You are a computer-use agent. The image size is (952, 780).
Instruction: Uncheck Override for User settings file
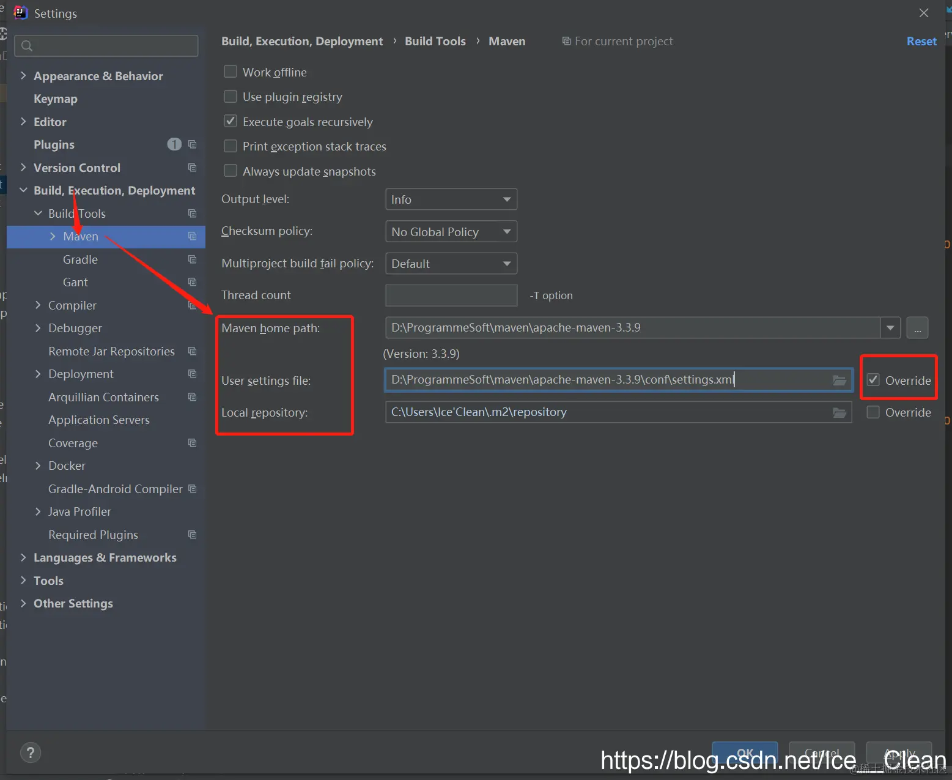click(x=873, y=380)
